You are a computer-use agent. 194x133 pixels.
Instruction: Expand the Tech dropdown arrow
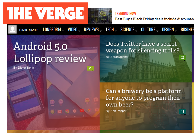pos(116,31)
